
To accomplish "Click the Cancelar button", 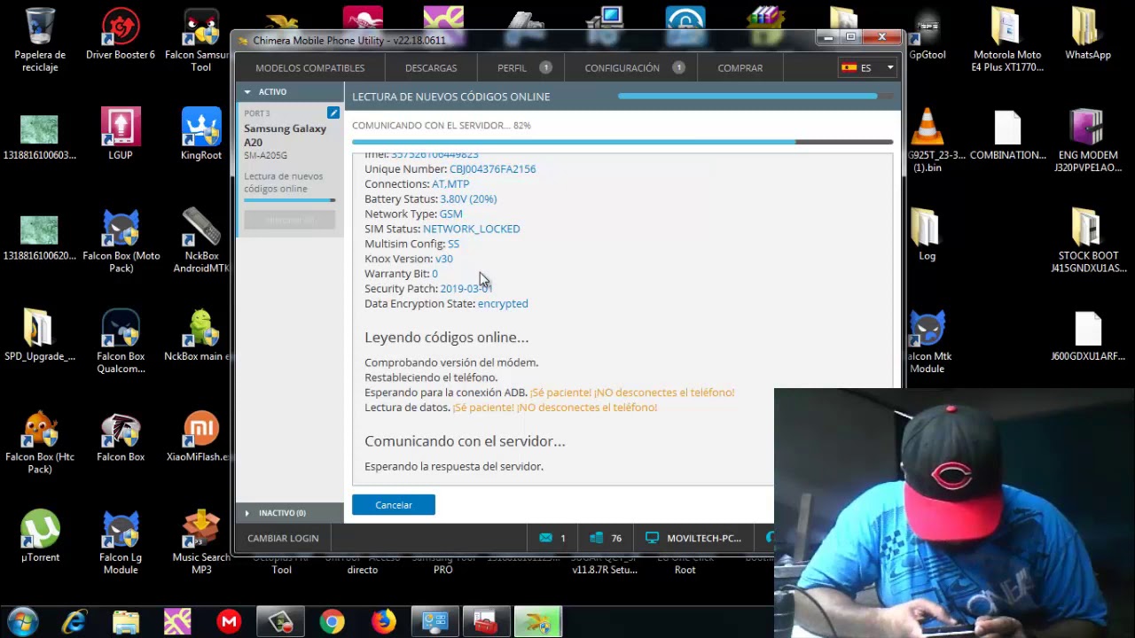I will [394, 505].
